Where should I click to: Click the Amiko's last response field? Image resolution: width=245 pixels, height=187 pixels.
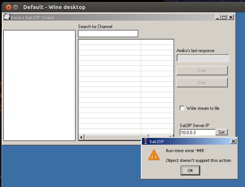point(203,58)
